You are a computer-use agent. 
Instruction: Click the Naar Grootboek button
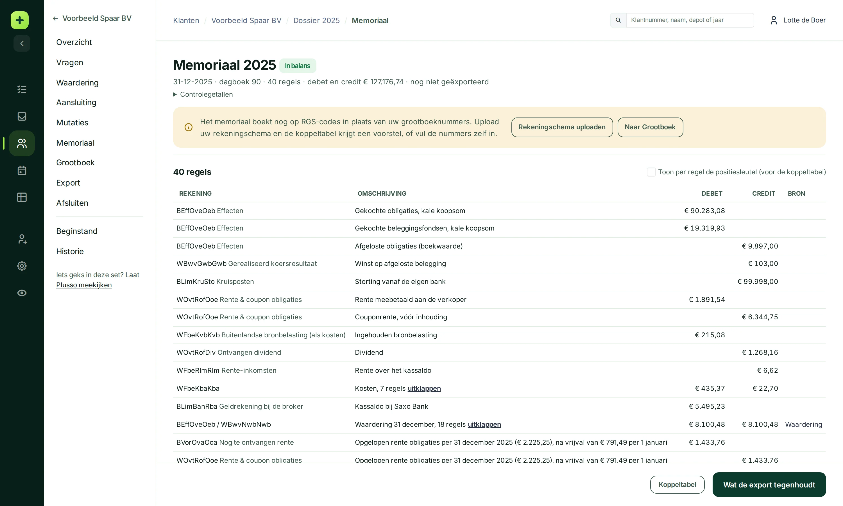coord(650,127)
